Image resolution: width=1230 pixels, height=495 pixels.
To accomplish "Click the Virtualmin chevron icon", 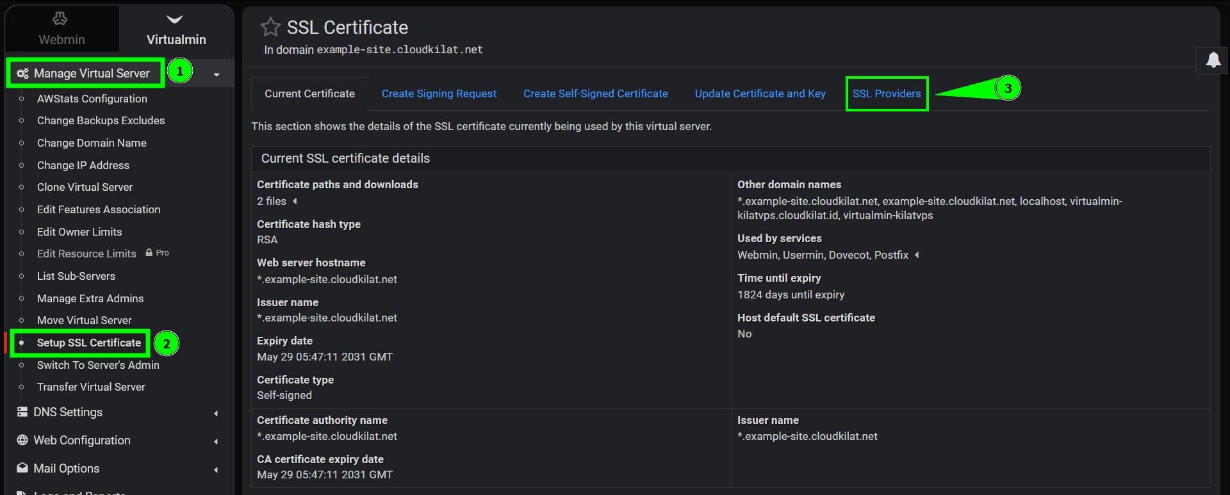I will click(x=175, y=19).
